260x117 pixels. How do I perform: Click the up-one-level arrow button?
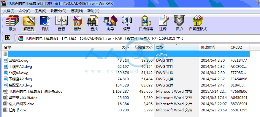pos(8,38)
